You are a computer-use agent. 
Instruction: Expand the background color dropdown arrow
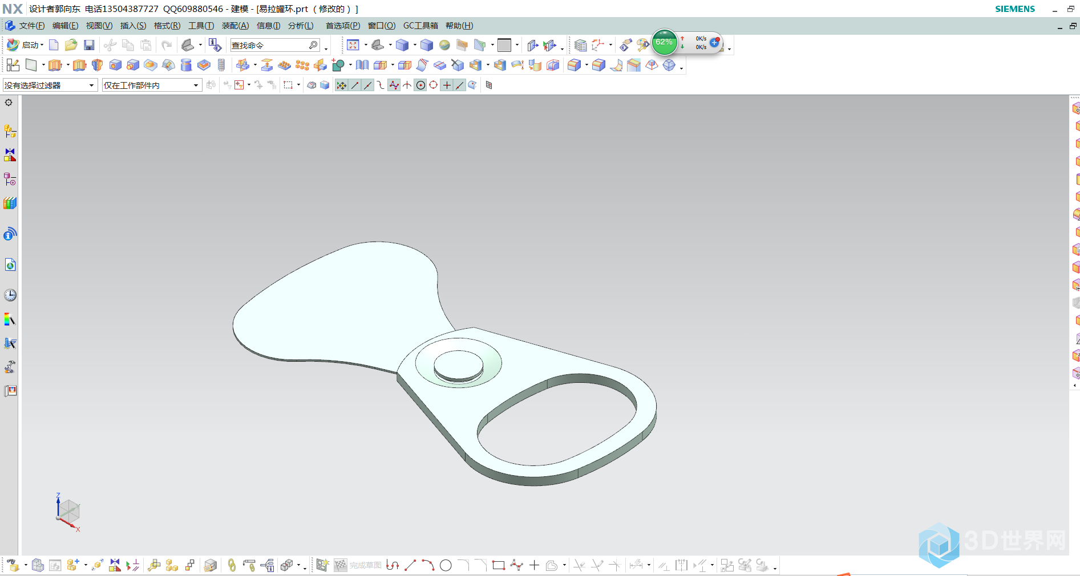coord(517,46)
